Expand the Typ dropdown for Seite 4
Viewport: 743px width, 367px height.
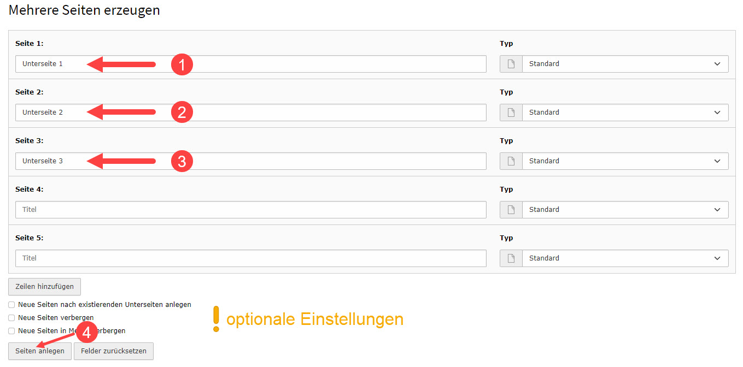[625, 210]
